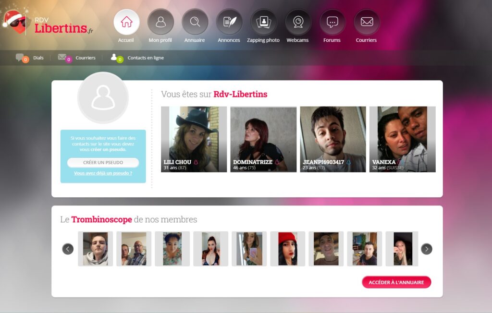Viewport: 492px width, 313px height.
Task: Show Contacts en ligne
Action: pyautogui.click(x=137, y=58)
